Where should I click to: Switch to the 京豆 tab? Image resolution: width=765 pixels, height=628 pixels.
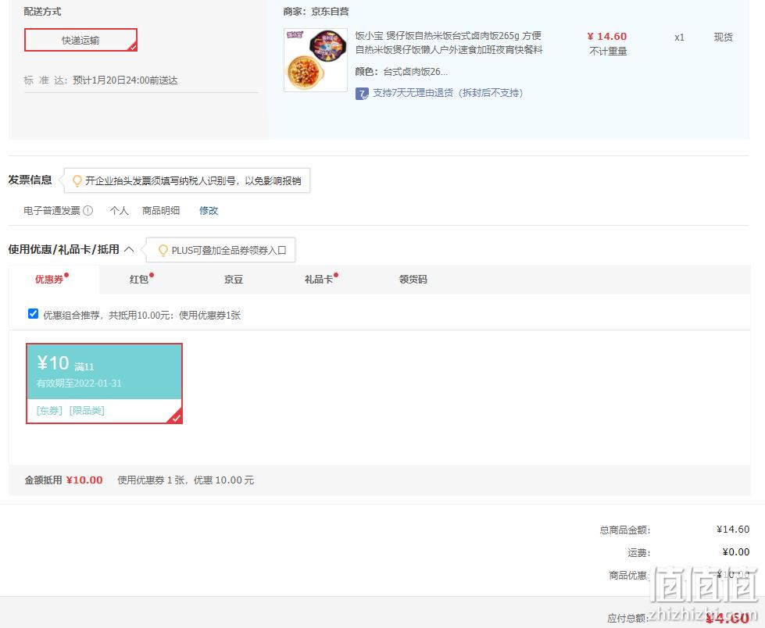tap(233, 280)
